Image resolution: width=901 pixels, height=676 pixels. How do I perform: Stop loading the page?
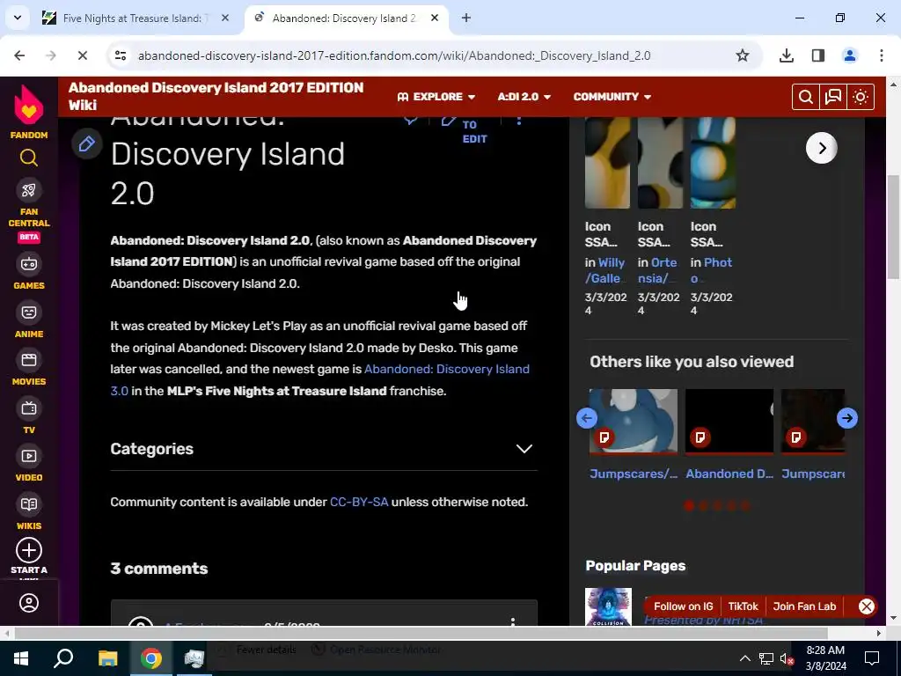82,55
